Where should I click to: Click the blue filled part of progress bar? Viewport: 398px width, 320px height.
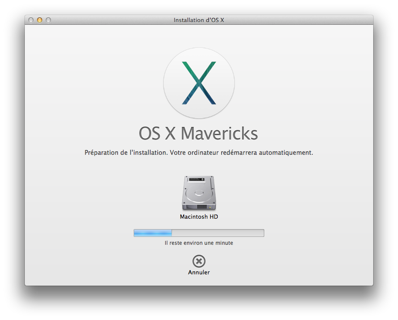click(152, 233)
